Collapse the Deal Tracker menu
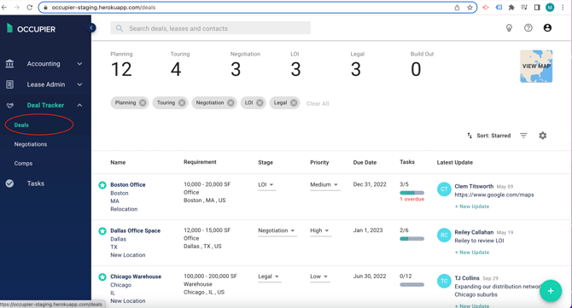The height and width of the screenshot is (308, 572). [x=79, y=105]
